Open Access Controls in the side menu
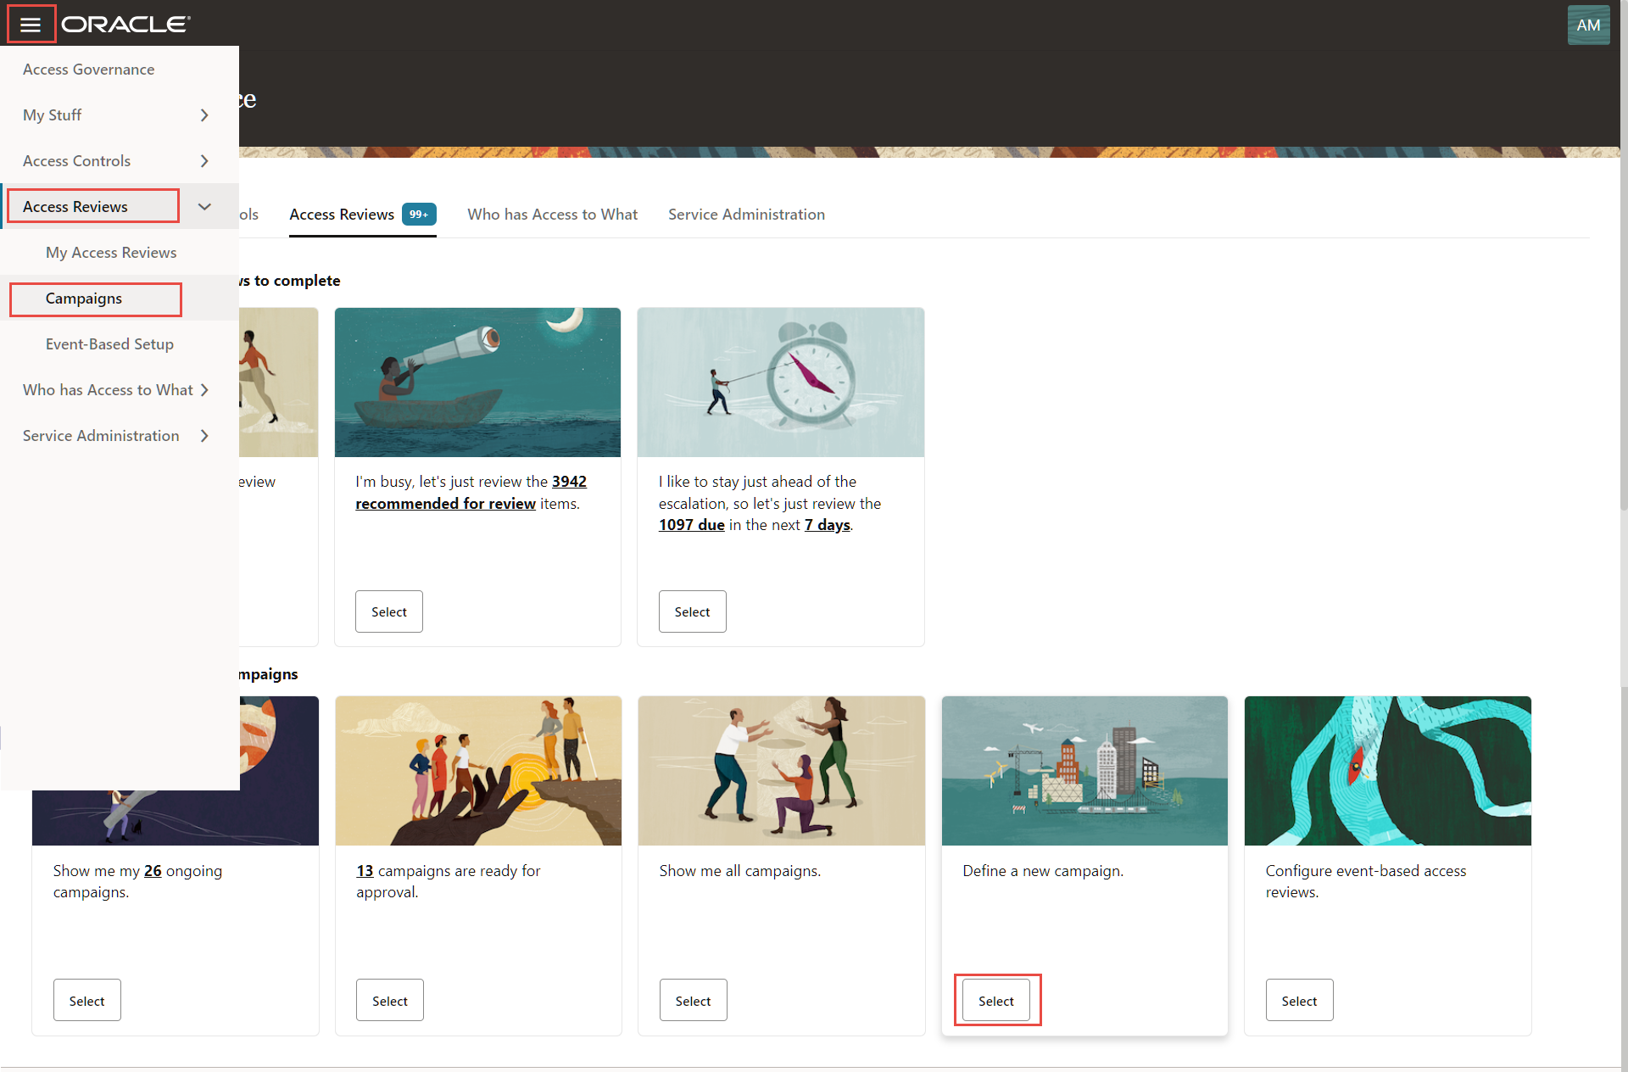 [76, 161]
